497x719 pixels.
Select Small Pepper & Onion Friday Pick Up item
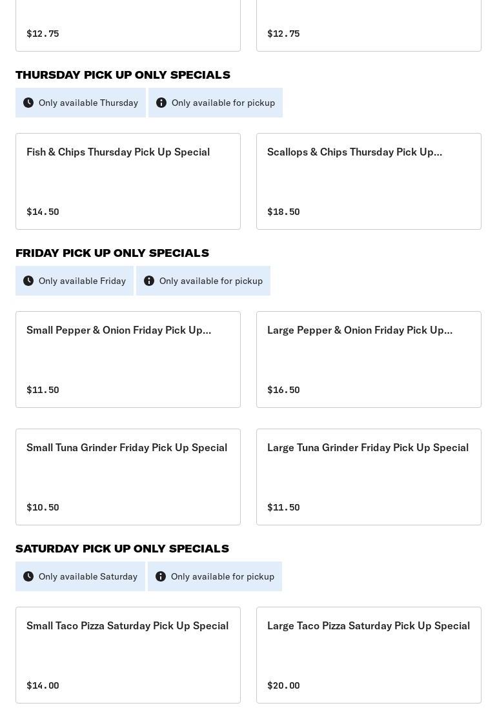(128, 359)
